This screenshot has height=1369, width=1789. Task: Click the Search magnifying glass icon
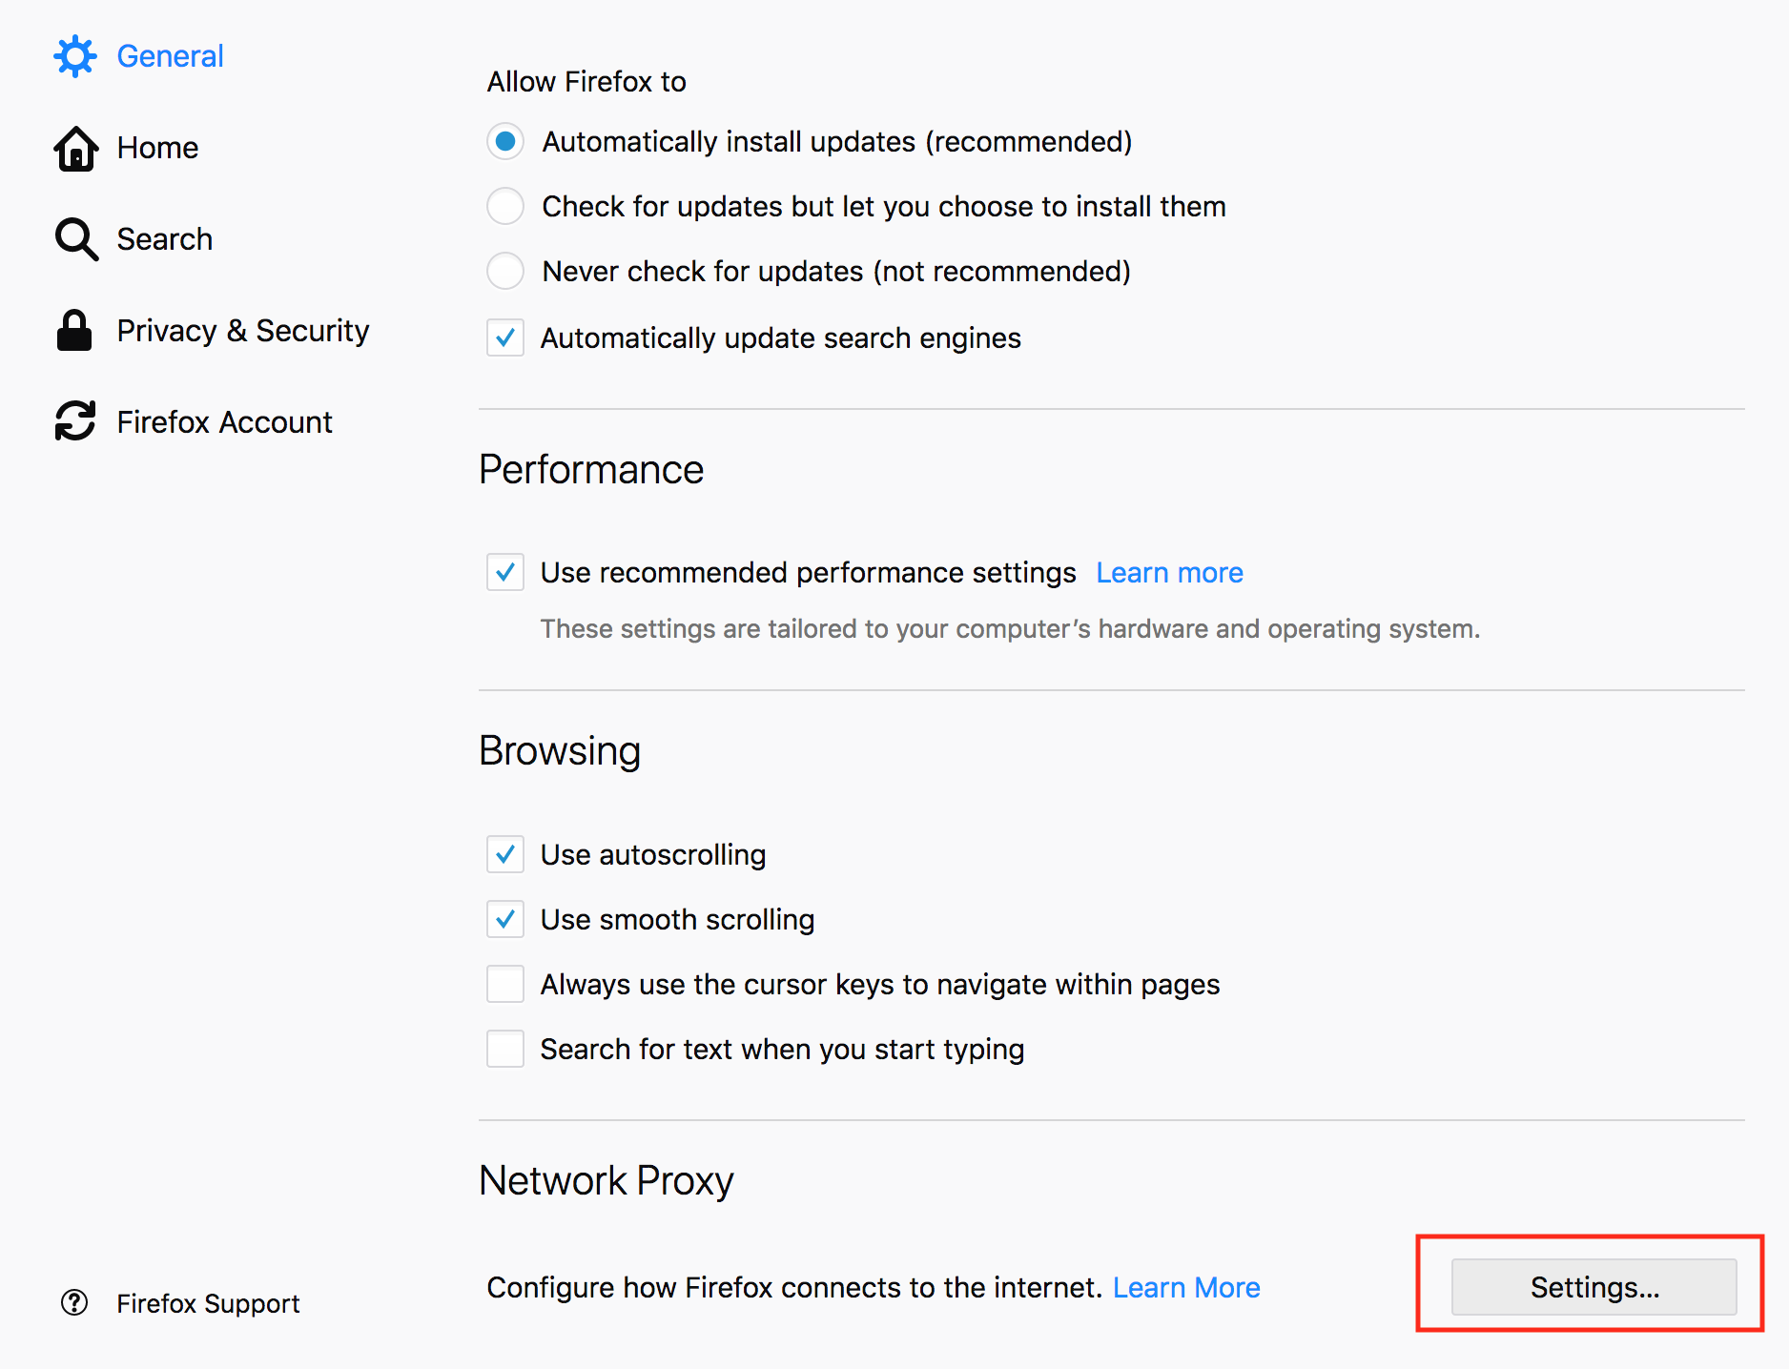coord(75,238)
